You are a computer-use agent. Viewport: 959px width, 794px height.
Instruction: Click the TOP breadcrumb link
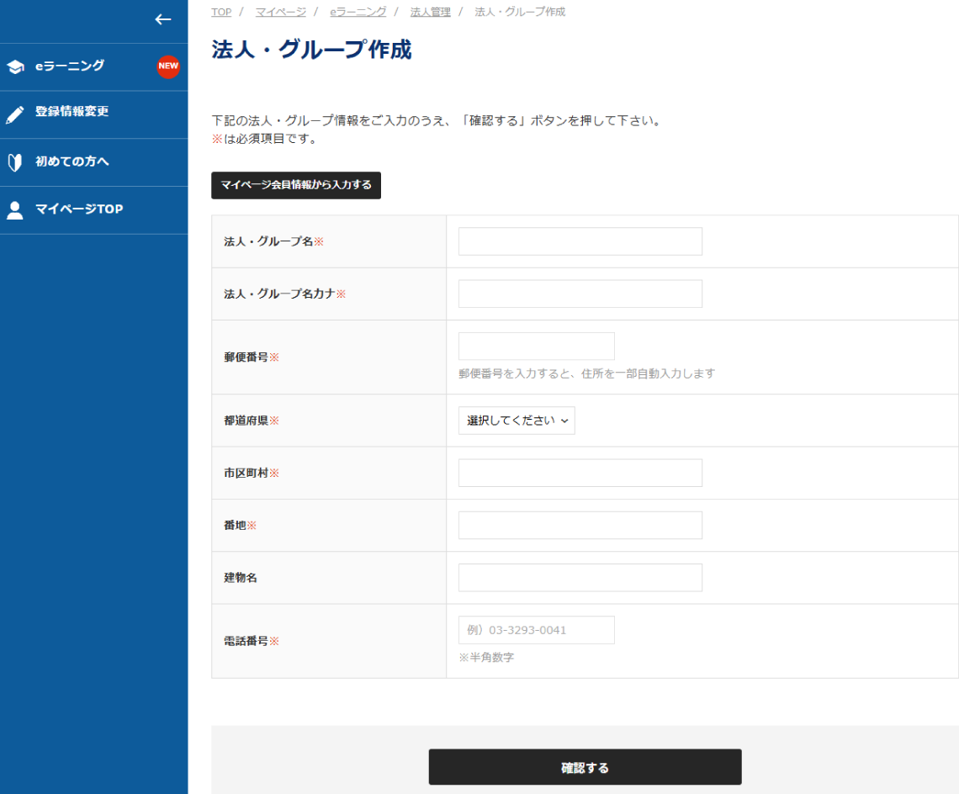221,12
